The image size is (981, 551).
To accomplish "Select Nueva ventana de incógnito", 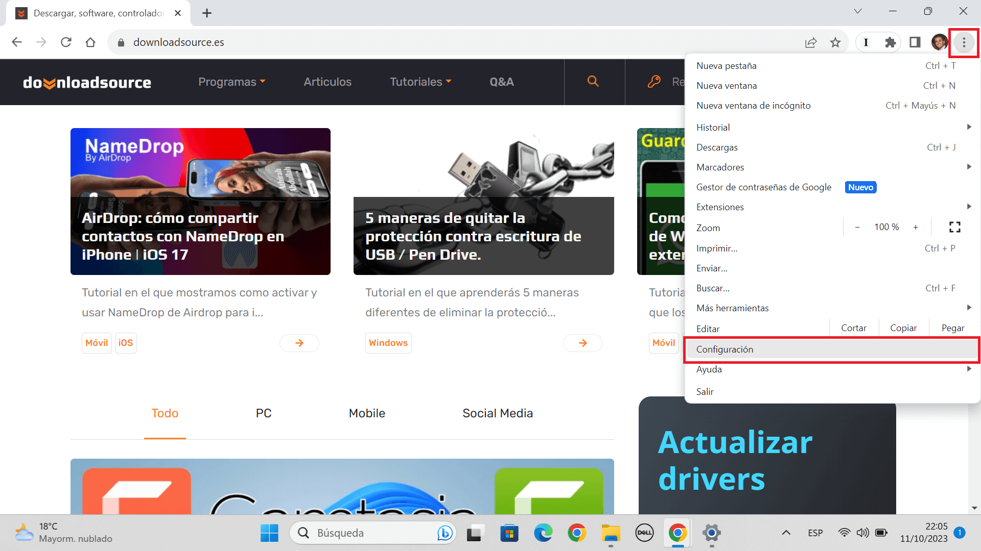I will coord(832,106).
